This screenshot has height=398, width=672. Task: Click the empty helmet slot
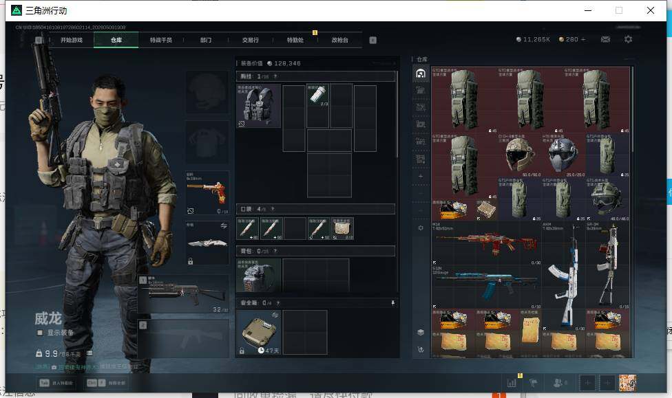pos(207,92)
